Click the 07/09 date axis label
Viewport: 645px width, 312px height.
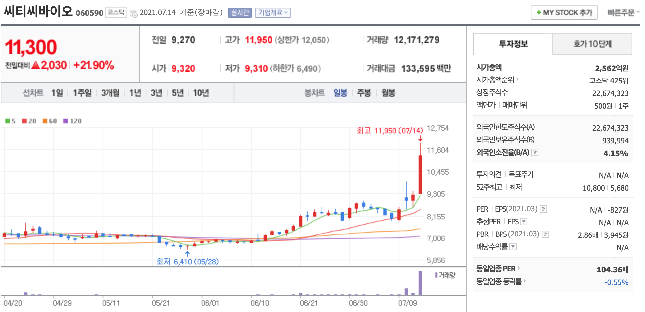(x=407, y=303)
